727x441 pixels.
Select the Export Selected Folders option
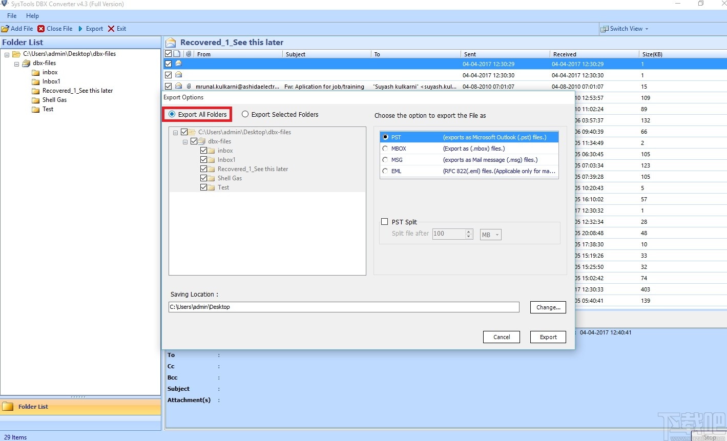245,114
